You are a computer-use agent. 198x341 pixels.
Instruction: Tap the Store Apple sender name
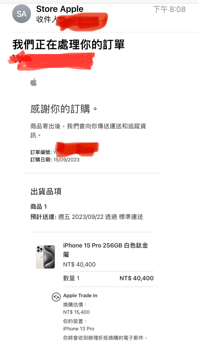click(x=60, y=9)
